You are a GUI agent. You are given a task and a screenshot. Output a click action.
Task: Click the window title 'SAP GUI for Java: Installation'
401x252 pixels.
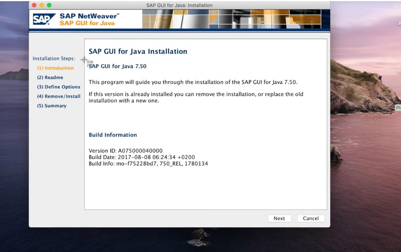coord(179,5)
